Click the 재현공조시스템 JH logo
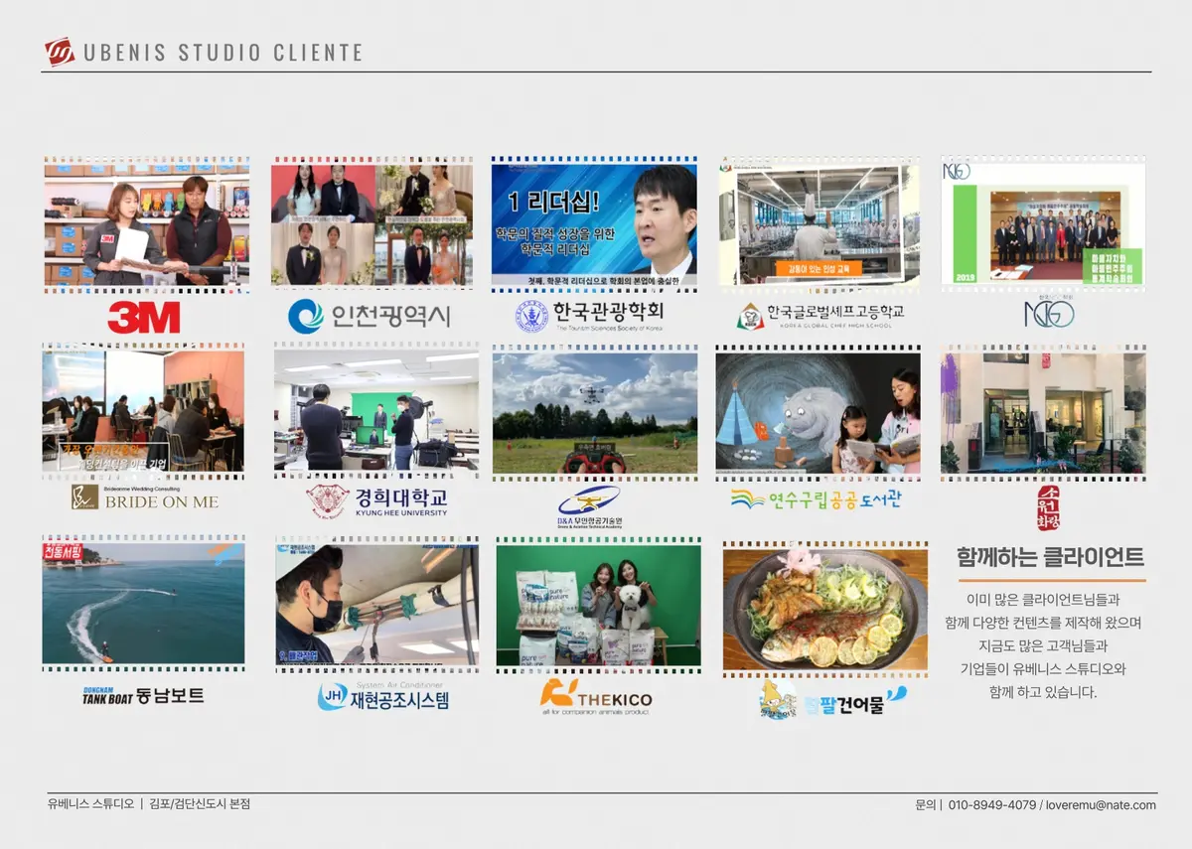1192x849 pixels. point(382,697)
